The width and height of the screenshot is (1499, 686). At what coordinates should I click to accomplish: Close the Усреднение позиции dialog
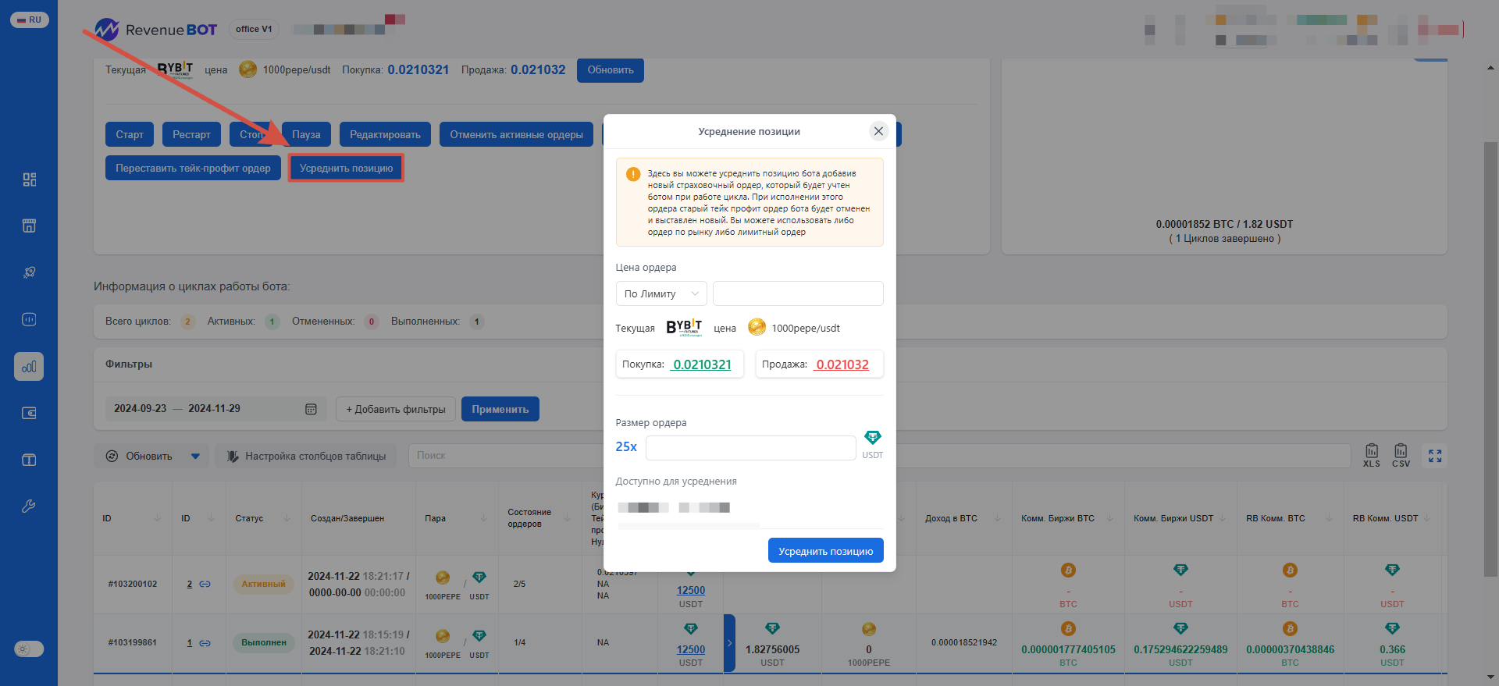click(x=878, y=131)
